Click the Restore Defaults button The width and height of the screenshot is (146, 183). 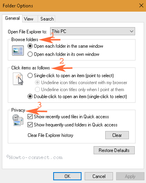pos(114,150)
